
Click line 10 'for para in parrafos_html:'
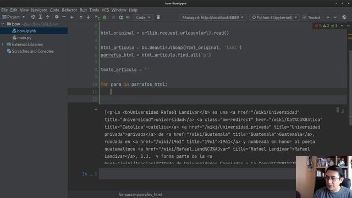click(x=134, y=84)
